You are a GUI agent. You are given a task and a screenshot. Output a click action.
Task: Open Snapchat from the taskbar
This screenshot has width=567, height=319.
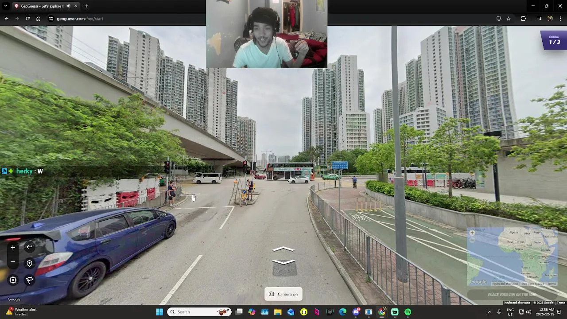point(304,312)
